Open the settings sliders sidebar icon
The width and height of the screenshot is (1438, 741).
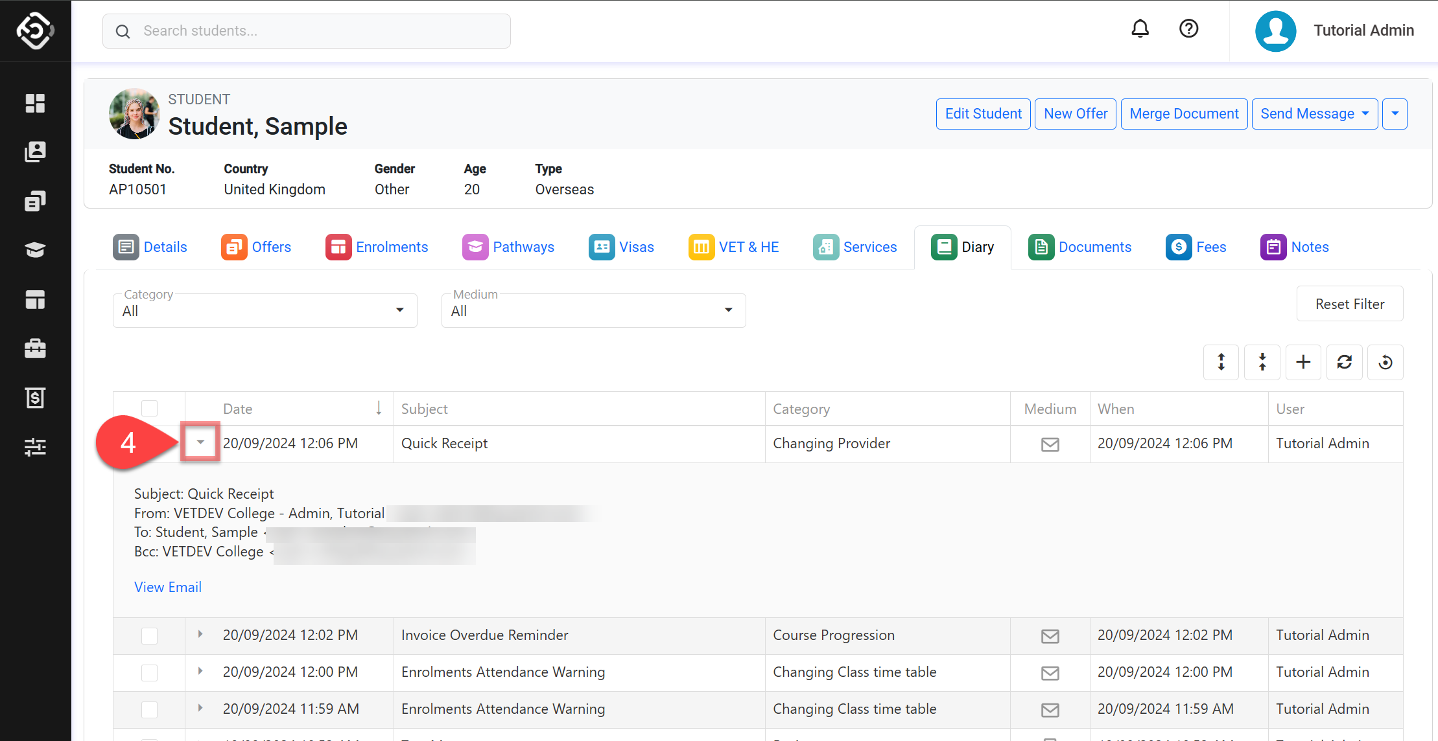coord(35,447)
